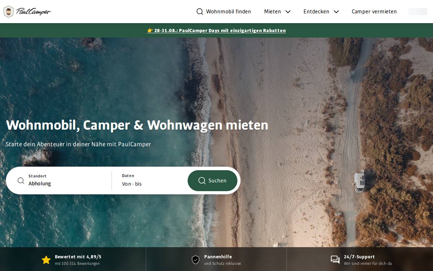Open the Wohnmobil finden link

tap(224, 12)
